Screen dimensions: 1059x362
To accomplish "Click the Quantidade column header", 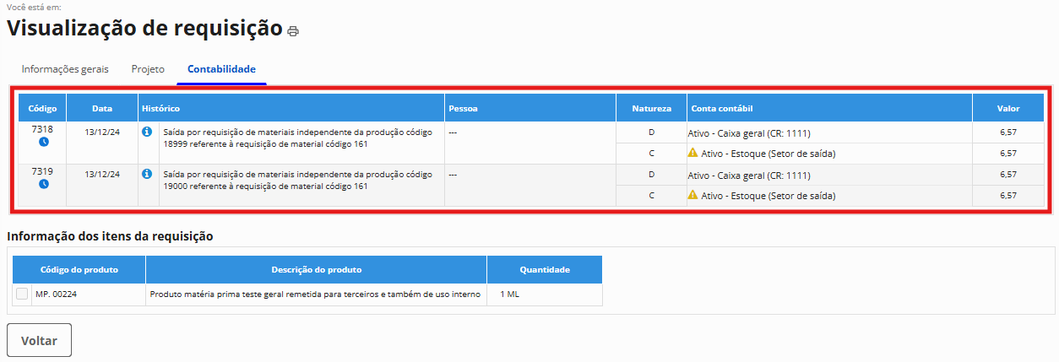I will point(545,269).
